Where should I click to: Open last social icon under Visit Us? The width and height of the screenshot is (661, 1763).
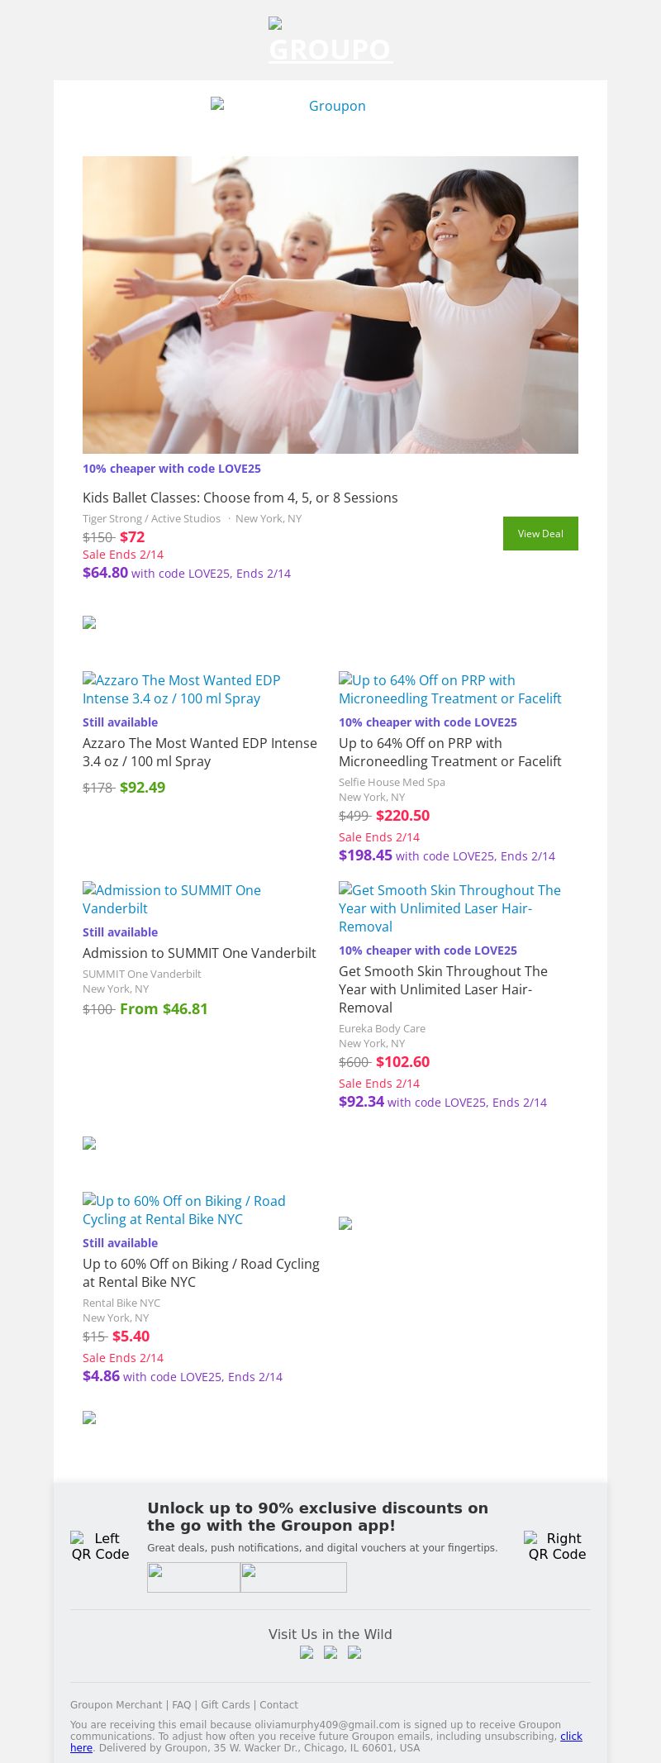354,1652
